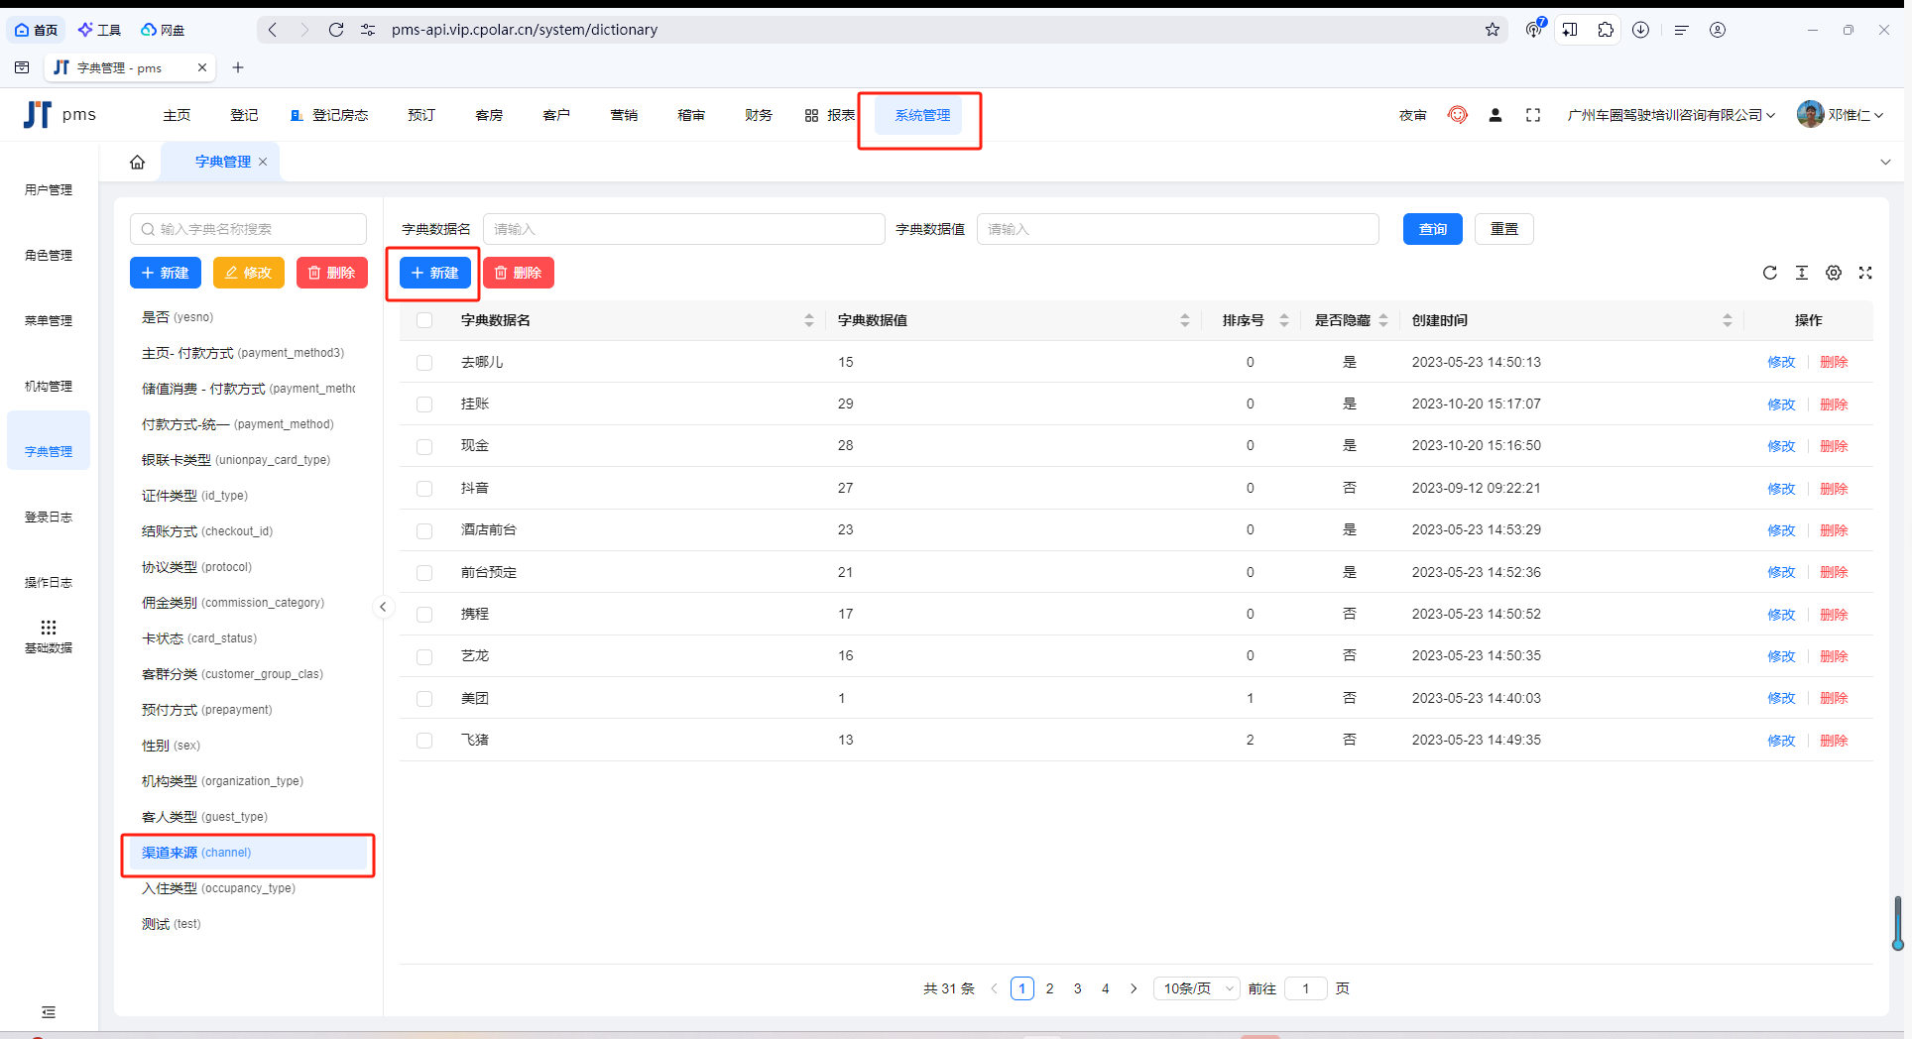This screenshot has width=1912, height=1039.
Task: Open the 系统管理 top menu
Action: [921, 115]
